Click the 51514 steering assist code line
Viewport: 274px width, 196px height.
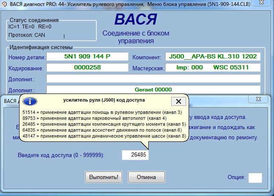tap(102, 112)
